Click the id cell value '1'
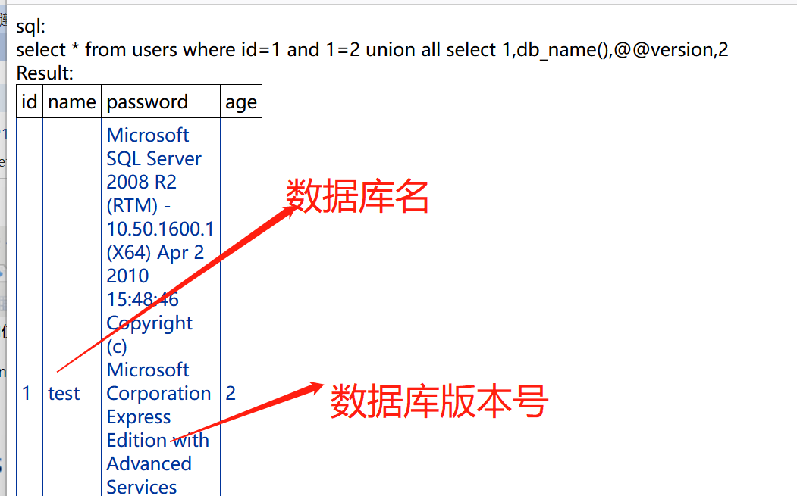Screen dimensions: 797x496 click(27, 394)
